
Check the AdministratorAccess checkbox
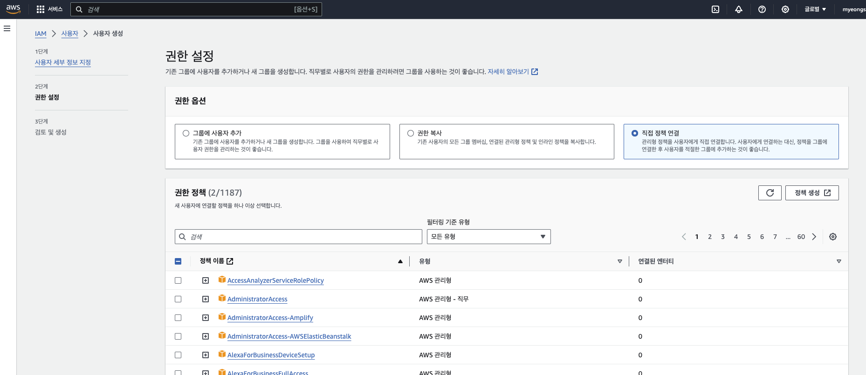(x=178, y=299)
